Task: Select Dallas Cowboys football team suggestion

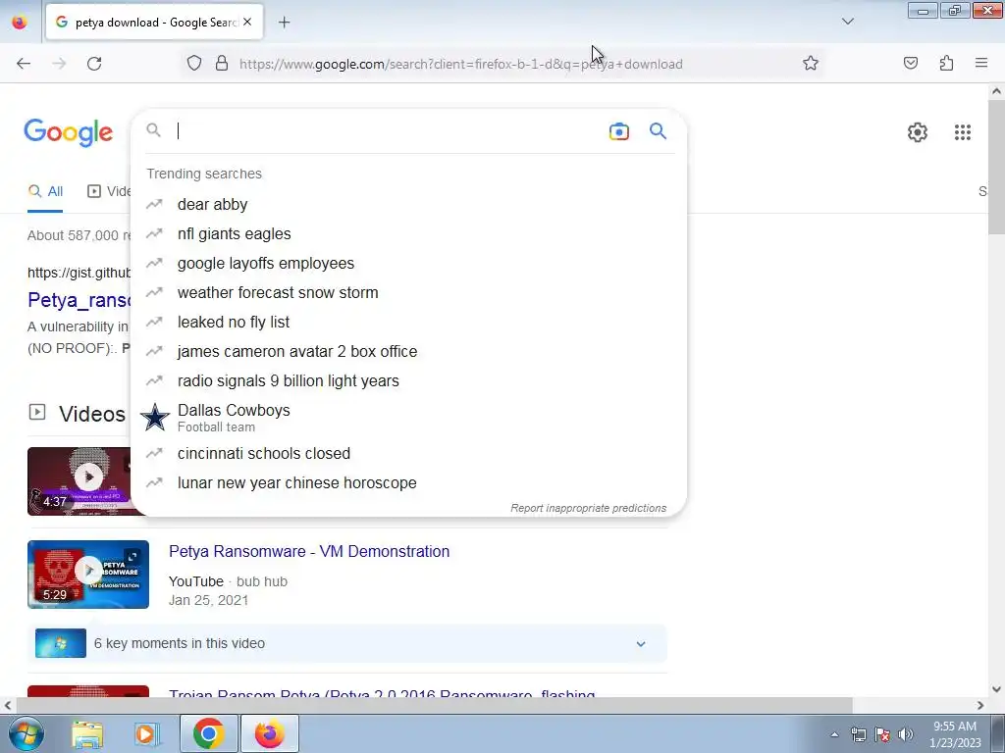Action: (x=409, y=418)
